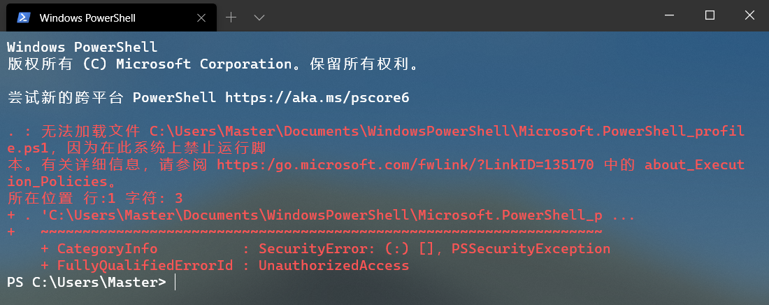Expand the new tab profile dropdown chevron
This screenshot has height=305, width=769.
point(259,17)
